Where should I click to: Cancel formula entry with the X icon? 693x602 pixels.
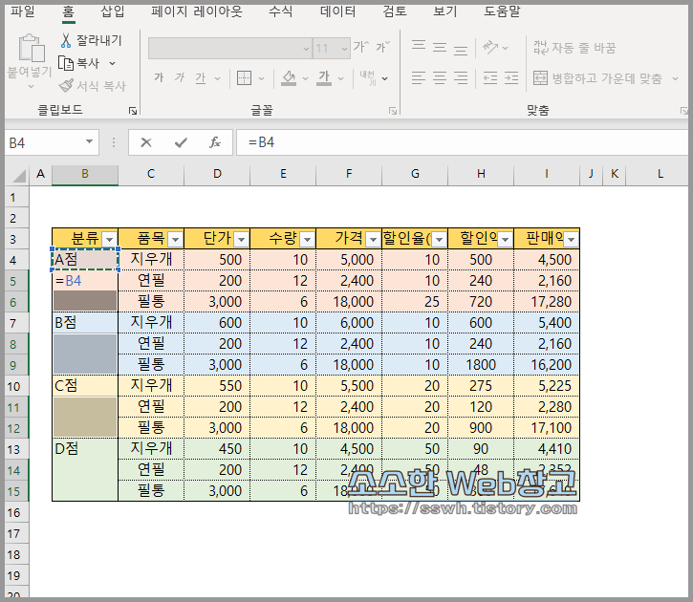pos(146,142)
